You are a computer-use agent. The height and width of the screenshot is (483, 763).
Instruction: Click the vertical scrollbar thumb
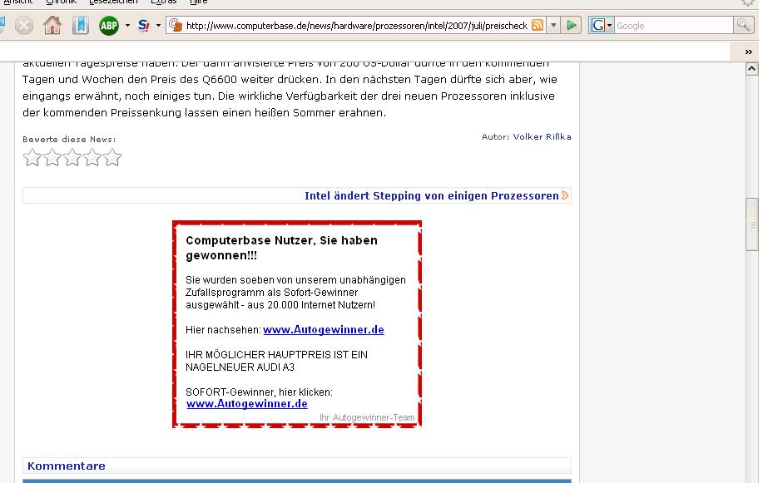(x=752, y=224)
